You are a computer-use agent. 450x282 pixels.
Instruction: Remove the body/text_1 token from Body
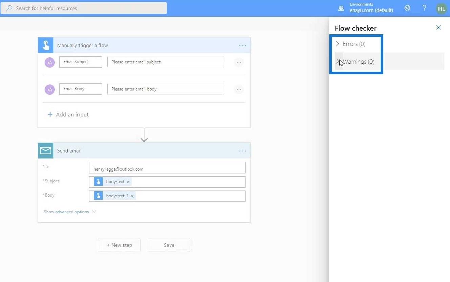coord(132,196)
